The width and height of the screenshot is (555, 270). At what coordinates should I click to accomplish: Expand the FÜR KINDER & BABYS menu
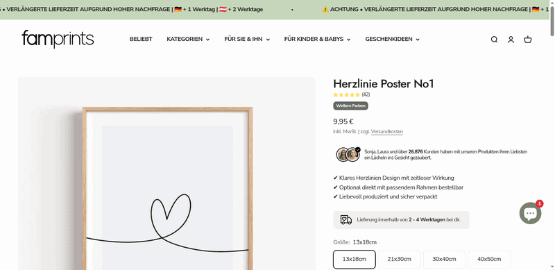[x=318, y=40]
